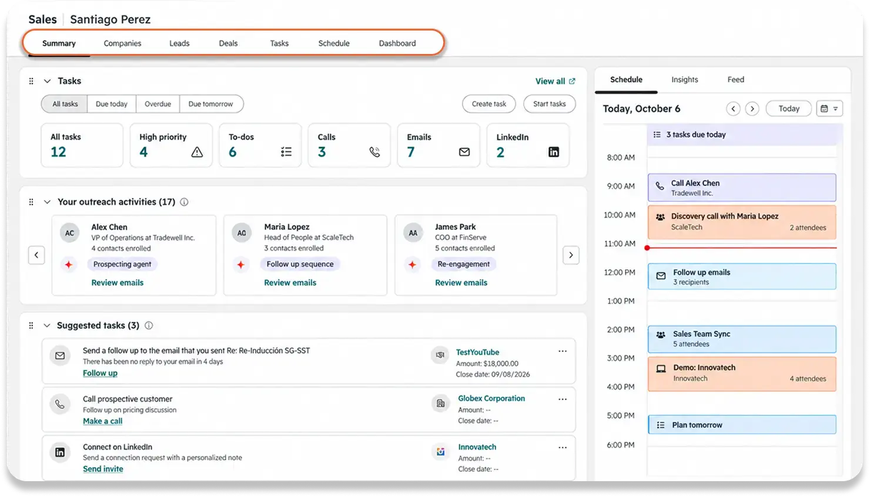870x497 pixels.
Task: Filter tasks by Due tomorrow
Action: pos(211,104)
